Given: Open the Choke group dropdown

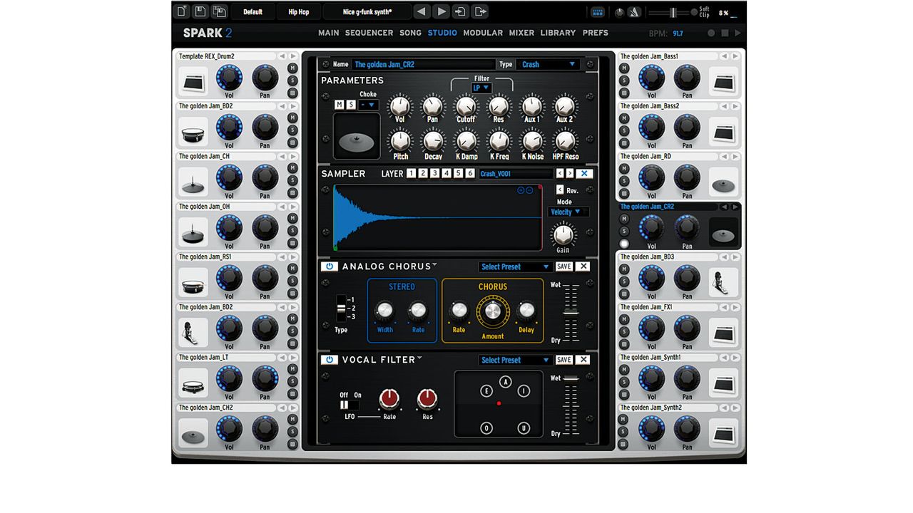Looking at the screenshot, I should tap(368, 105).
